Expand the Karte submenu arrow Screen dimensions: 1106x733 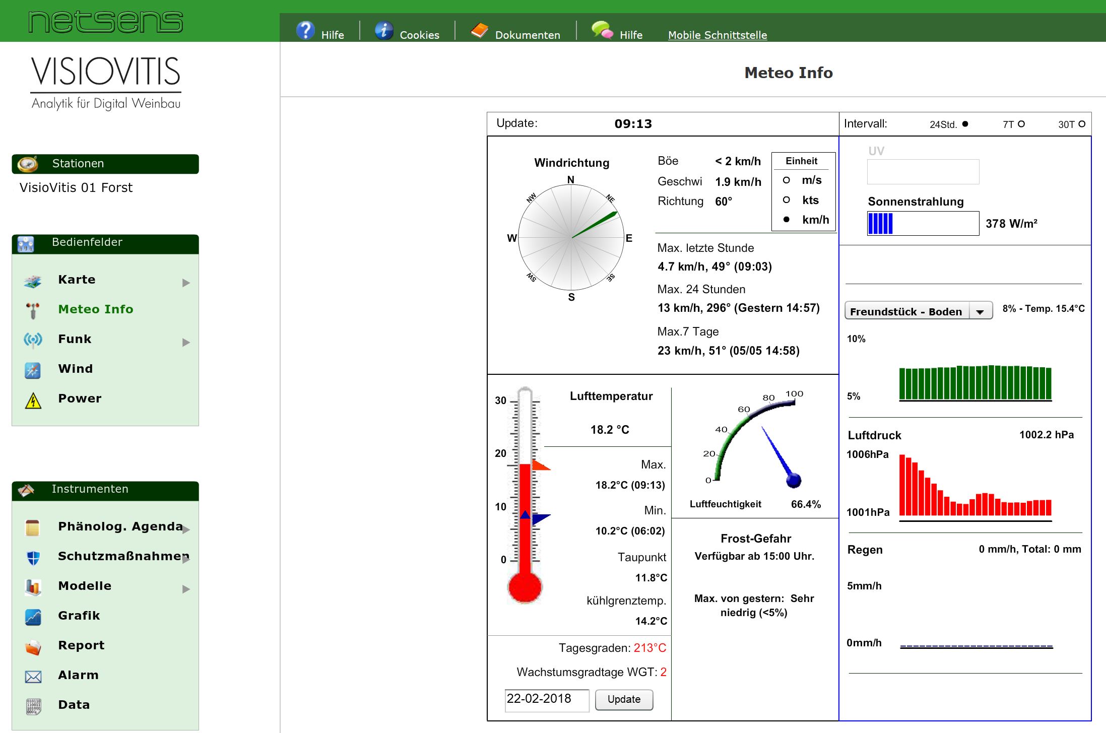(x=186, y=283)
